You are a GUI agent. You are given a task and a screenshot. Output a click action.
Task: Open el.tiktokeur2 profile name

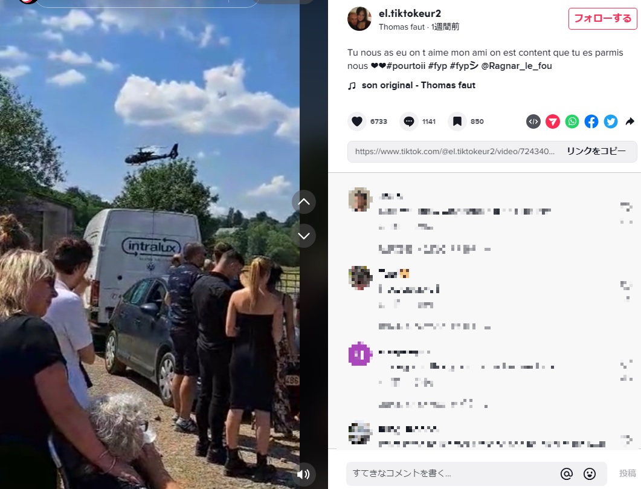(x=410, y=13)
